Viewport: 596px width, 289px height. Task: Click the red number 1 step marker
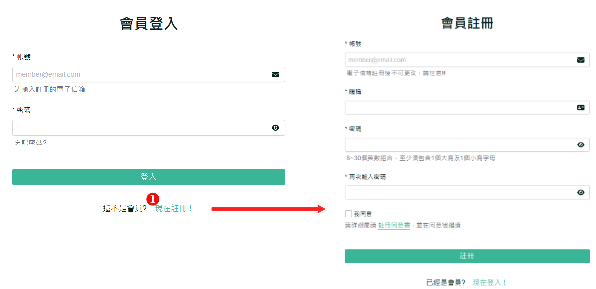click(154, 199)
